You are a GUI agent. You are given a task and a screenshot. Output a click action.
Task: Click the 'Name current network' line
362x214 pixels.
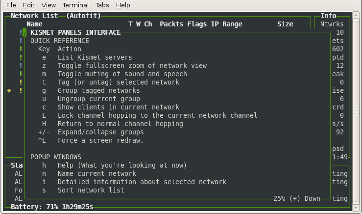(x=97, y=173)
